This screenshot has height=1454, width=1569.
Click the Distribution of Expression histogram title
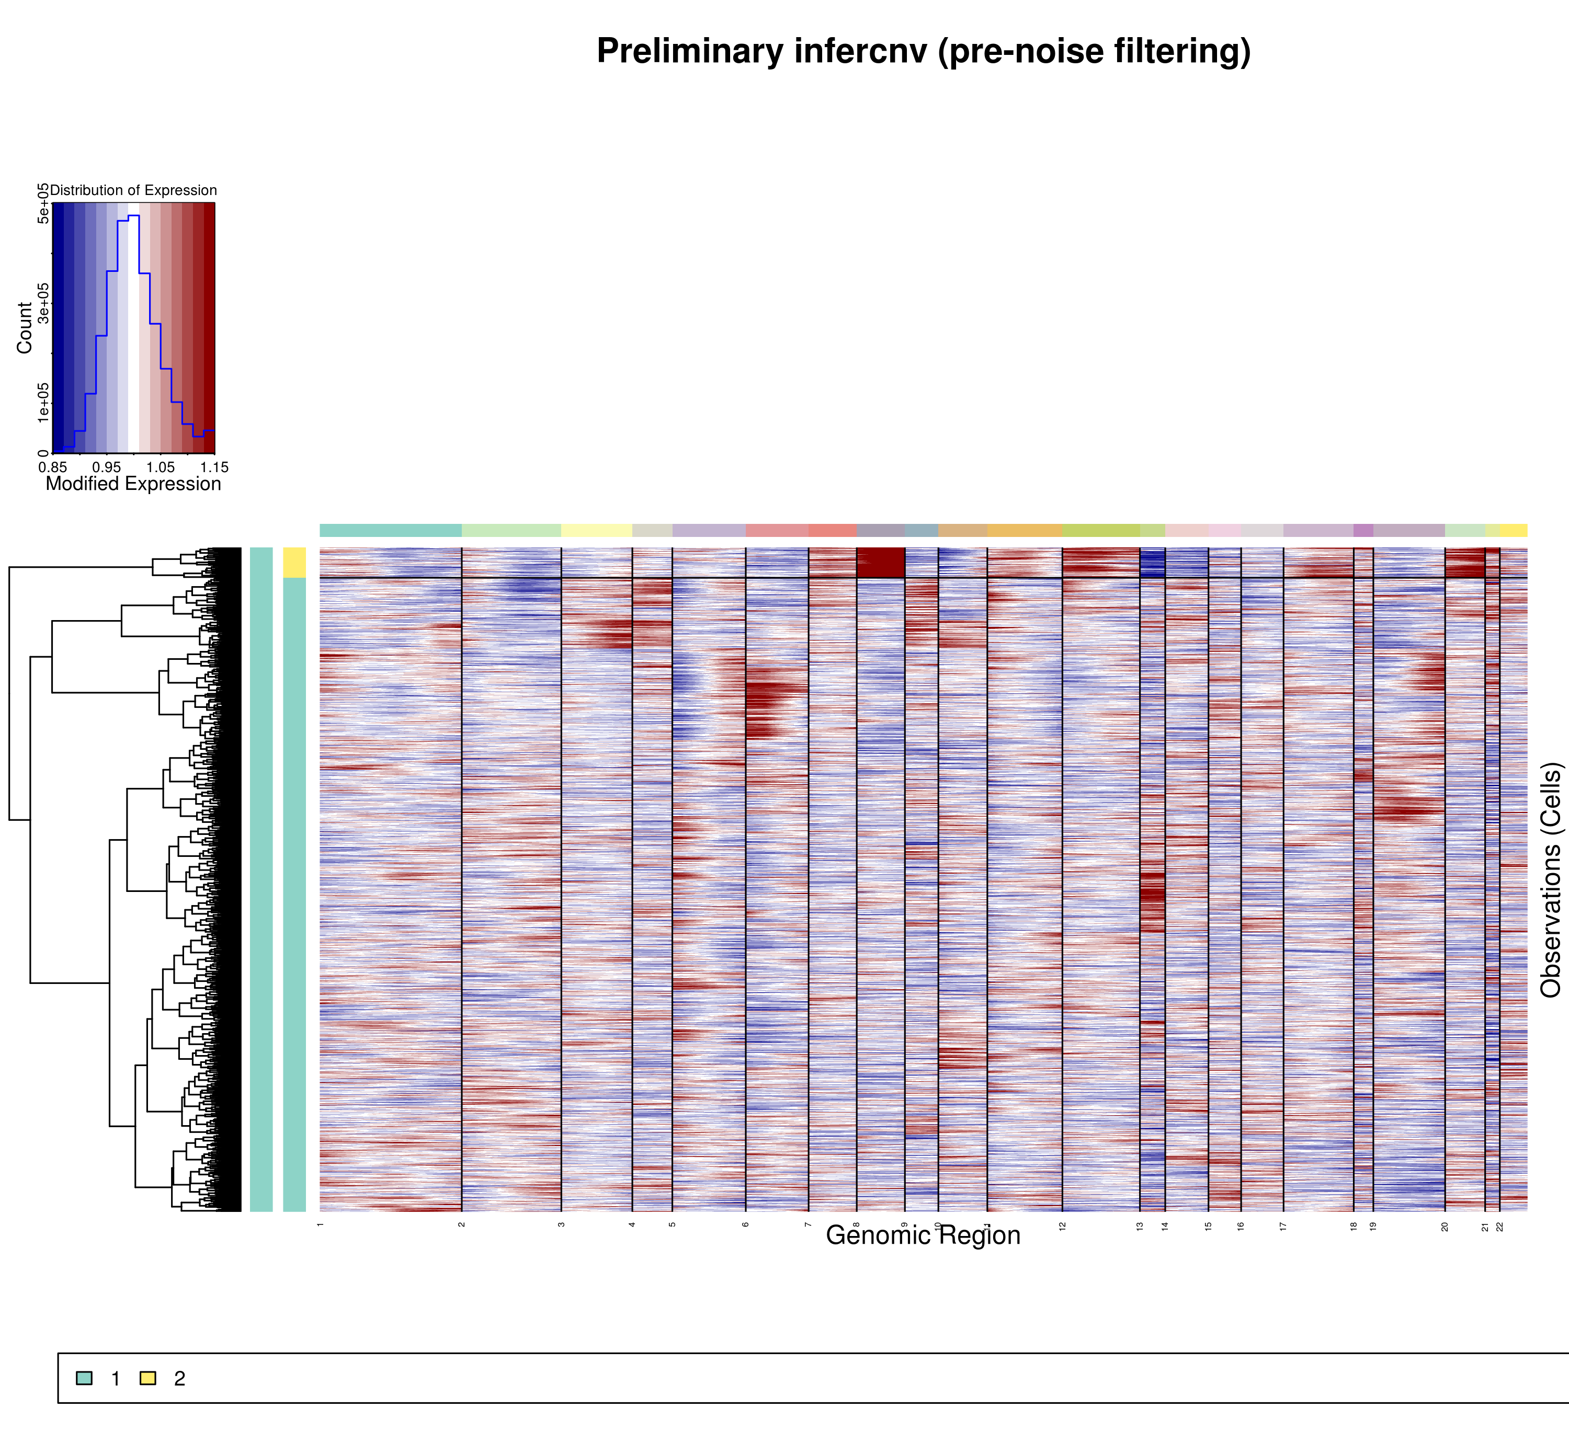pyautogui.click(x=133, y=190)
